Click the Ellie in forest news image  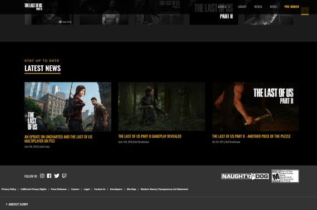pos(162,106)
